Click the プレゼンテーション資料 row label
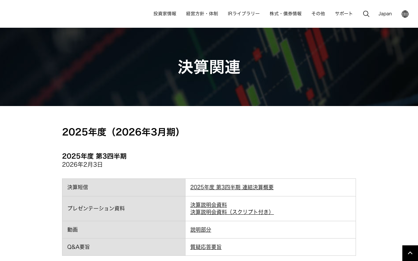Screen dimensions: 418x261 point(96,208)
